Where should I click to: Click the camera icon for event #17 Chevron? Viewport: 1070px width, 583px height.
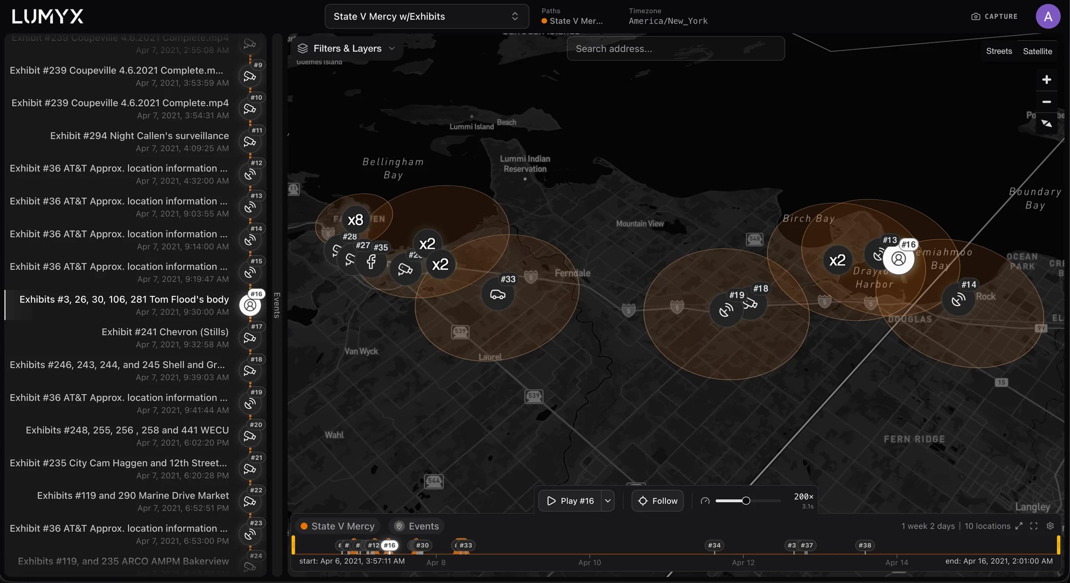pyautogui.click(x=250, y=338)
